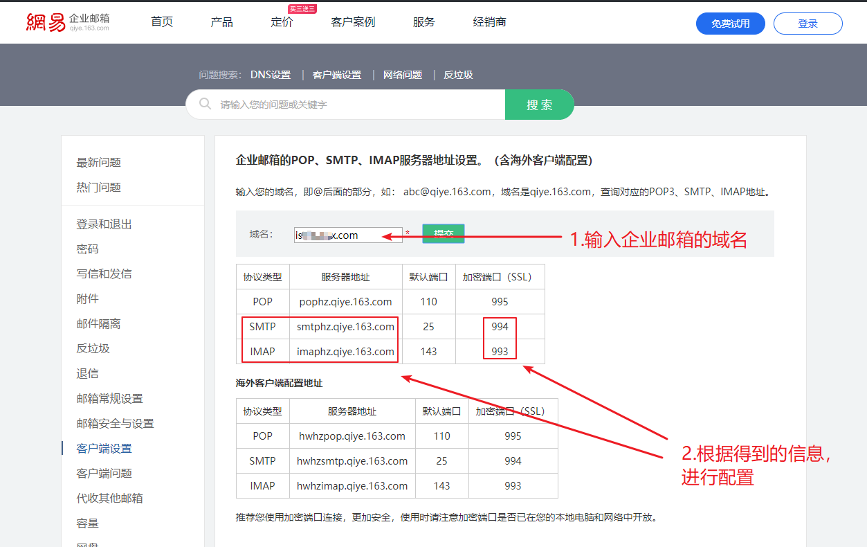Select 反垃圾 in the sidebar
This screenshot has height=547, width=867.
click(93, 349)
